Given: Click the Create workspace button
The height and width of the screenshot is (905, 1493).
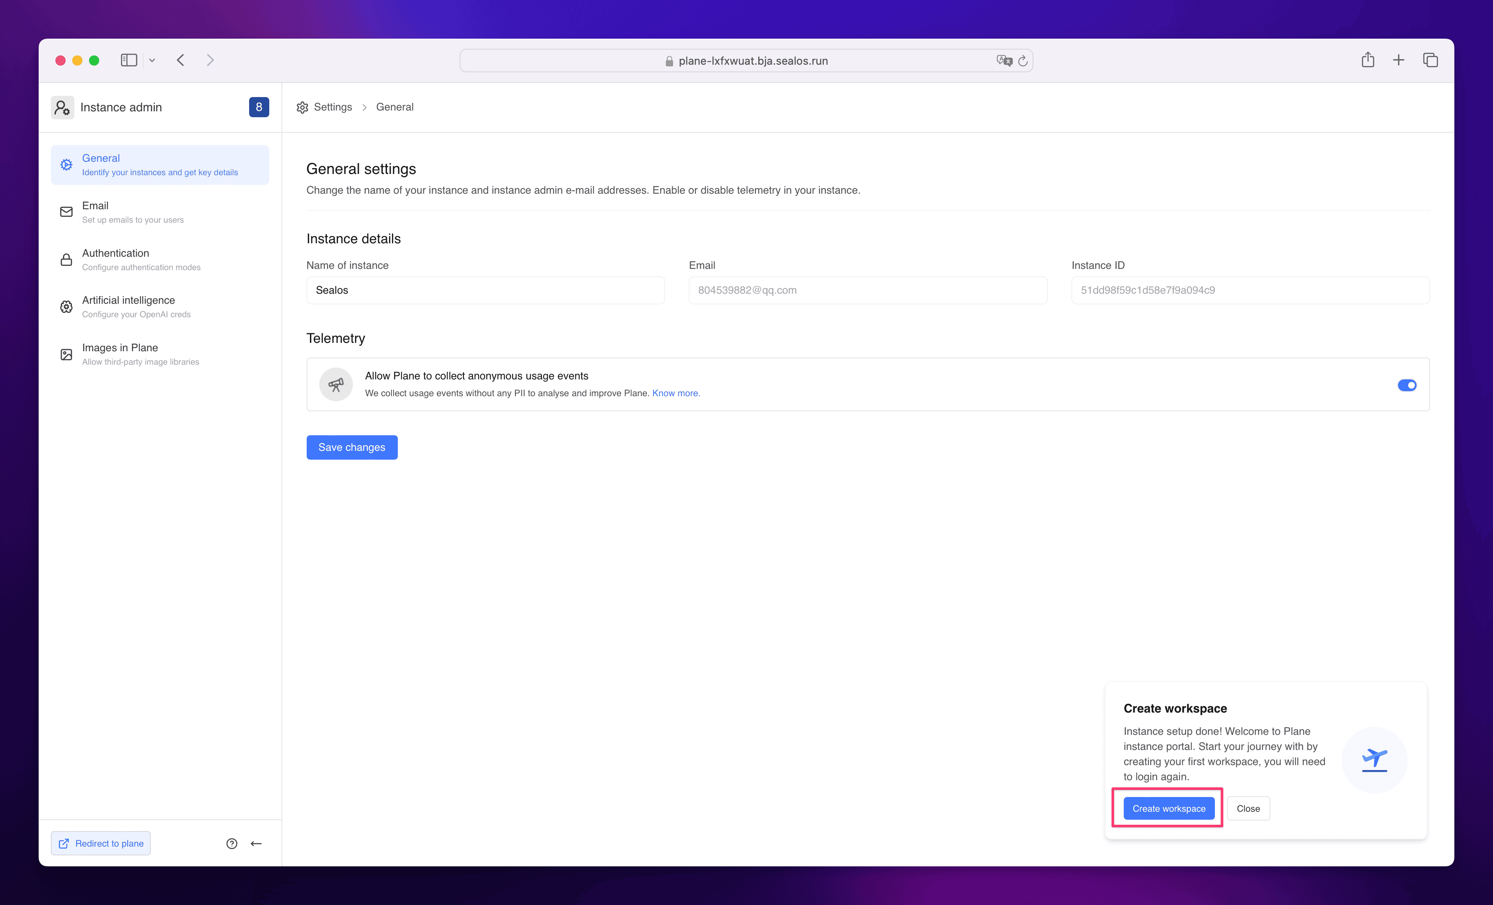Looking at the screenshot, I should click(x=1169, y=809).
